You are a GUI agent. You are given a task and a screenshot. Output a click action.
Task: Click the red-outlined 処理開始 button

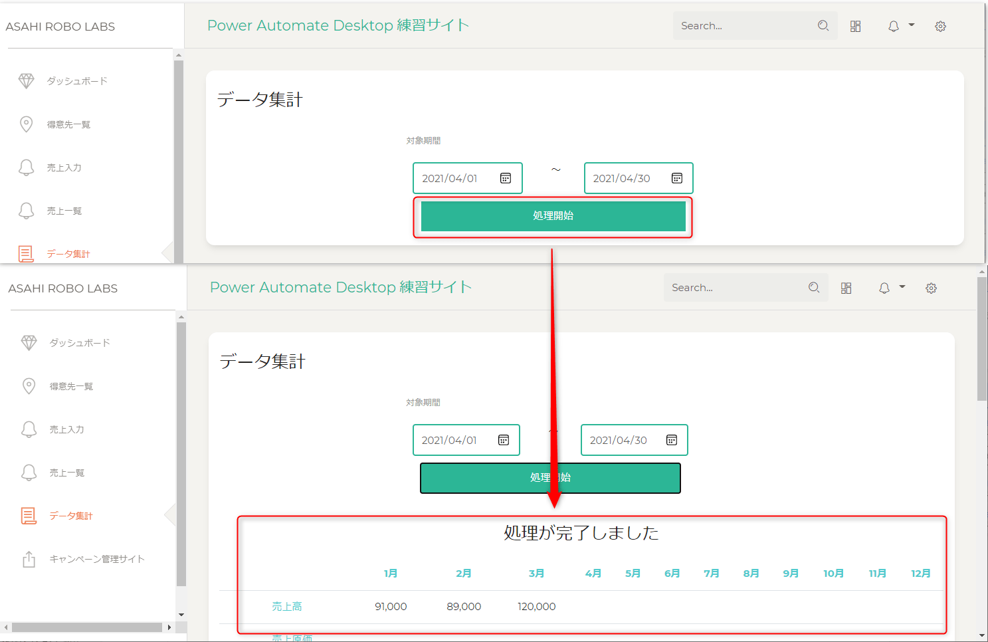[553, 216]
